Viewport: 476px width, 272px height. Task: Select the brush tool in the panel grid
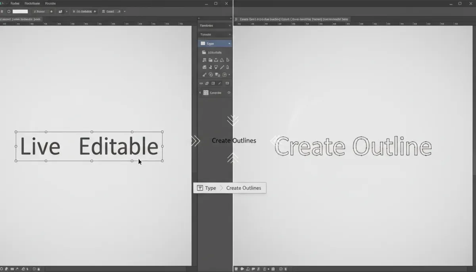[204, 74]
